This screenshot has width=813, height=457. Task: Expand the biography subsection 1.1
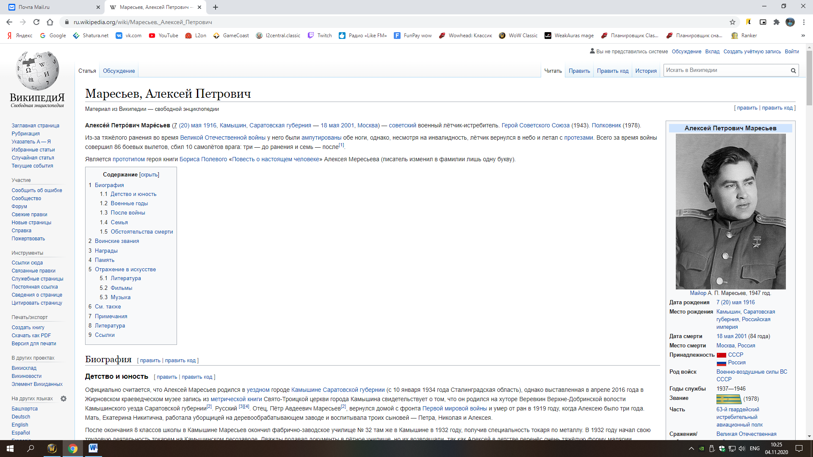tap(133, 194)
